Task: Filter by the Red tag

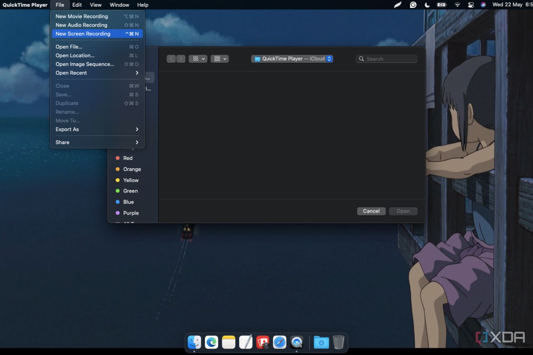Action: 128,158
